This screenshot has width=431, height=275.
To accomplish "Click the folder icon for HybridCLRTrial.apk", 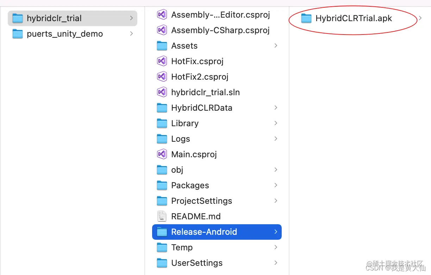I will tap(306, 18).
